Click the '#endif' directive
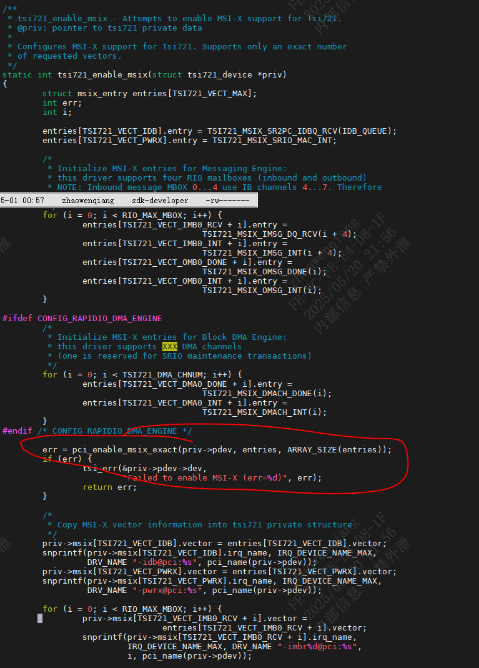The height and width of the screenshot is (668, 479). (x=17, y=431)
